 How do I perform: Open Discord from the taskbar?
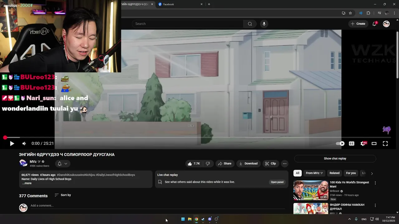(x=210, y=219)
